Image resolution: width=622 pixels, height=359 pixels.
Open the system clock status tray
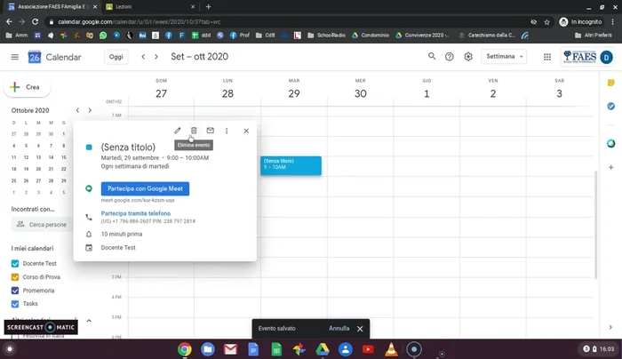(x=599, y=349)
